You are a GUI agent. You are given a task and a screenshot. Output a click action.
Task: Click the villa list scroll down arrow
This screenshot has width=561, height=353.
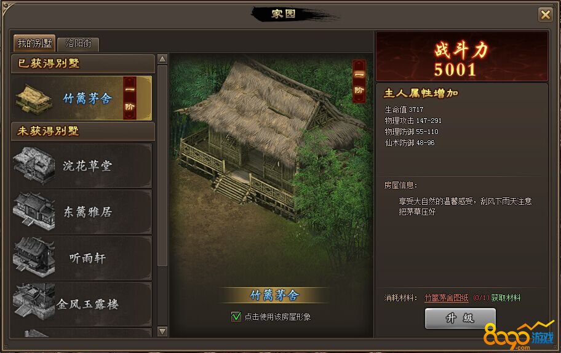click(162, 331)
